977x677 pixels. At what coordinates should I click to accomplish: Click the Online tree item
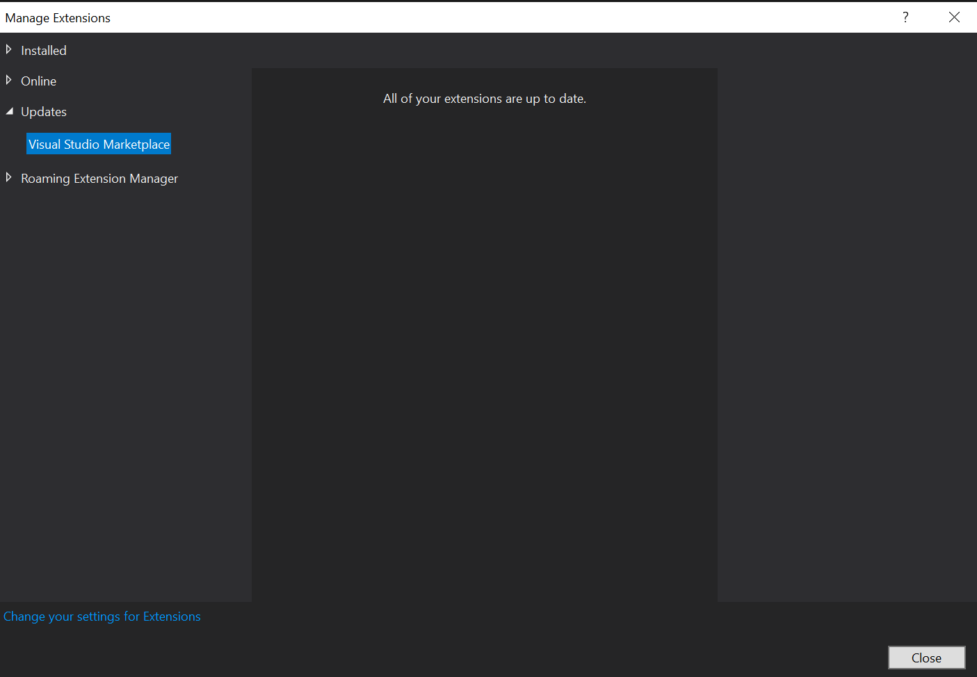(x=38, y=81)
